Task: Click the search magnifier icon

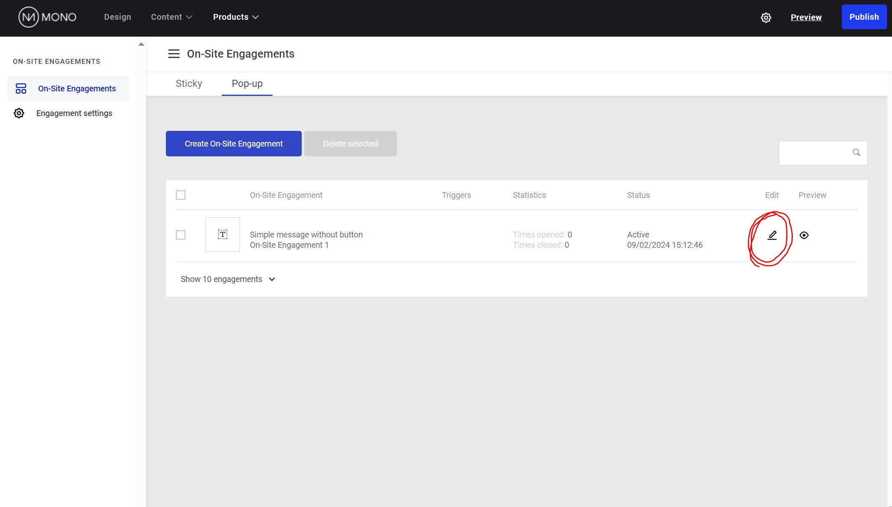Action: [856, 153]
